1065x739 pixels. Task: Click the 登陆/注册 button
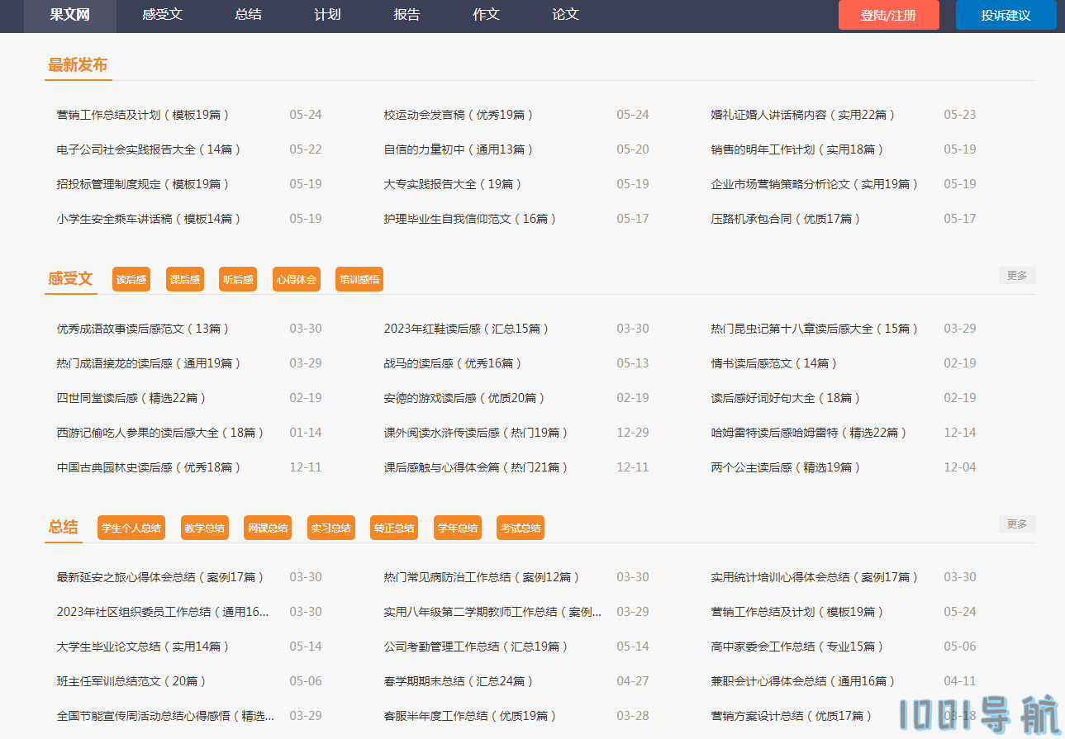[x=888, y=16]
